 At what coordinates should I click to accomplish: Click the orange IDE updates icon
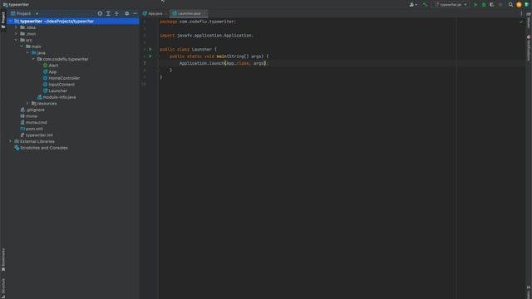pyautogui.click(x=519, y=5)
